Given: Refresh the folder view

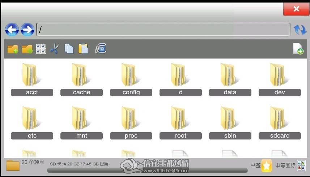Looking at the screenshot, I should [300, 30].
